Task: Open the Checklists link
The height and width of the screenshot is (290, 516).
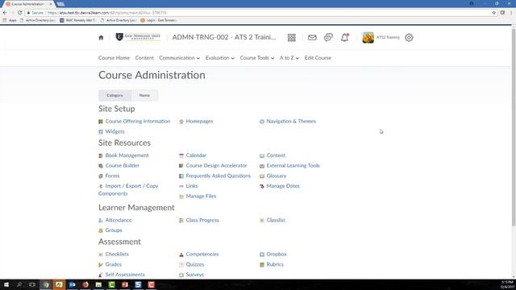Action: (117, 255)
